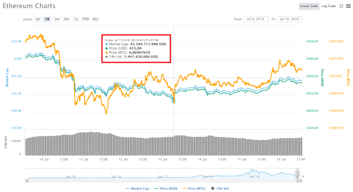Set zoom range to 7d
Viewport: 353px width, 192px height.
(x=47, y=19)
